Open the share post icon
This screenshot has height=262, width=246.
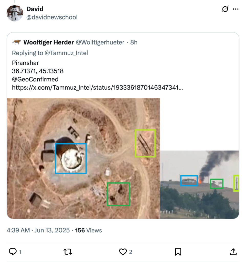point(233,252)
